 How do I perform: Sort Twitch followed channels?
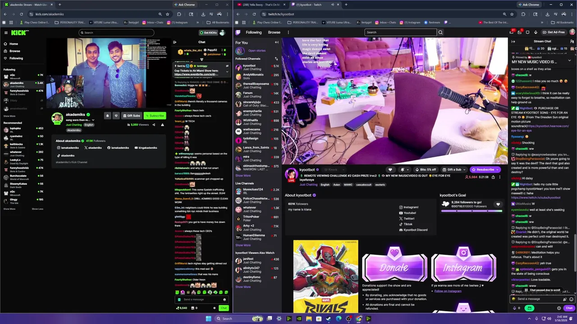pos(276,58)
